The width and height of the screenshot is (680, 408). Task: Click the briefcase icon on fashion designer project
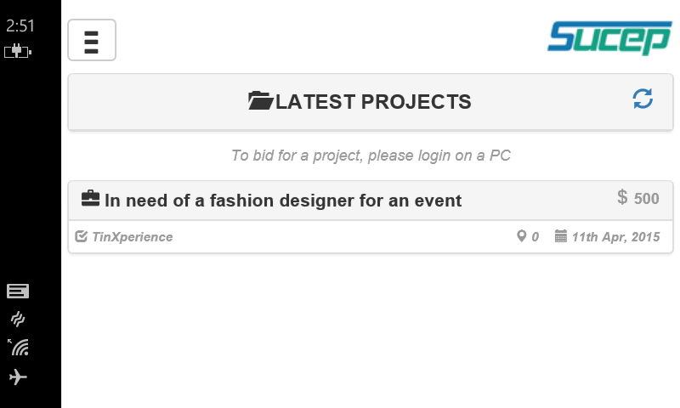tap(91, 199)
